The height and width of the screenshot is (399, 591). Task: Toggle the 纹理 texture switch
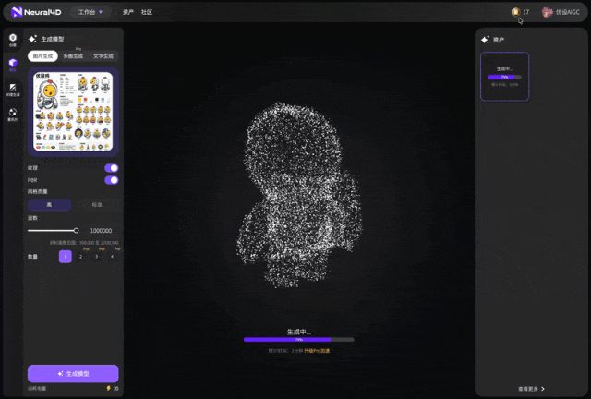(x=112, y=168)
